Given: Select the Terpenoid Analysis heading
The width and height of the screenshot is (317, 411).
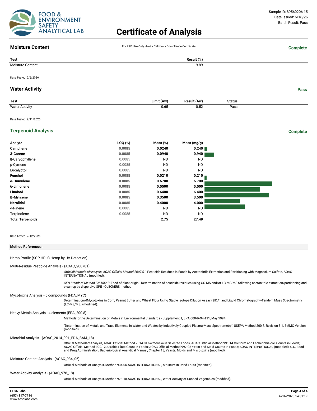Looking at the screenshot, I should (32, 131).
